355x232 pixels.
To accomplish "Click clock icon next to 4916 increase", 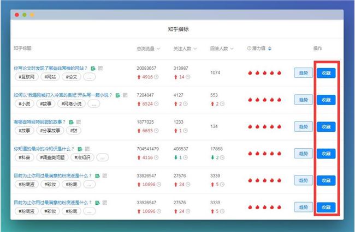I will (x=156, y=77).
